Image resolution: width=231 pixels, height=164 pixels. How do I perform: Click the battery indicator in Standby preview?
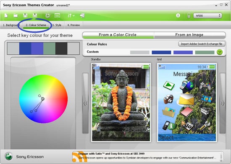point(145,67)
